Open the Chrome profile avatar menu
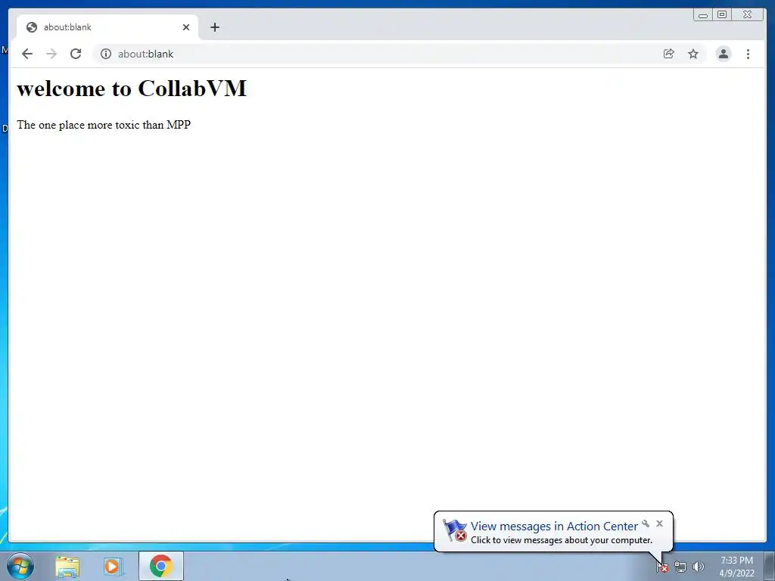 [723, 54]
